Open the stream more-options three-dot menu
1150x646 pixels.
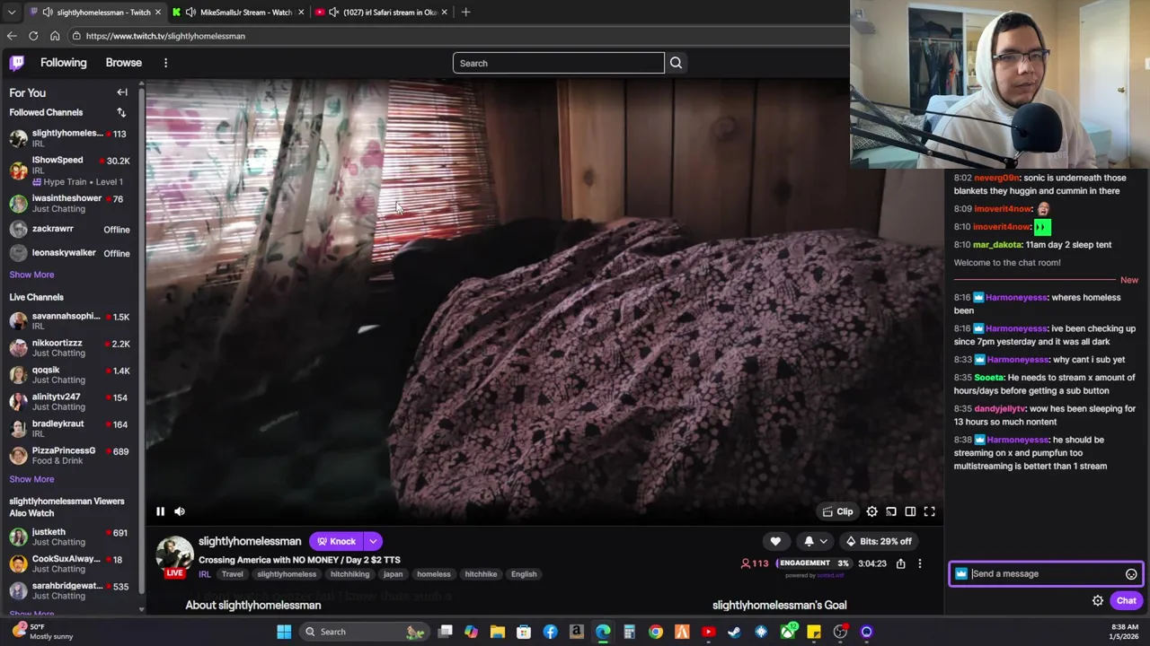click(x=919, y=563)
